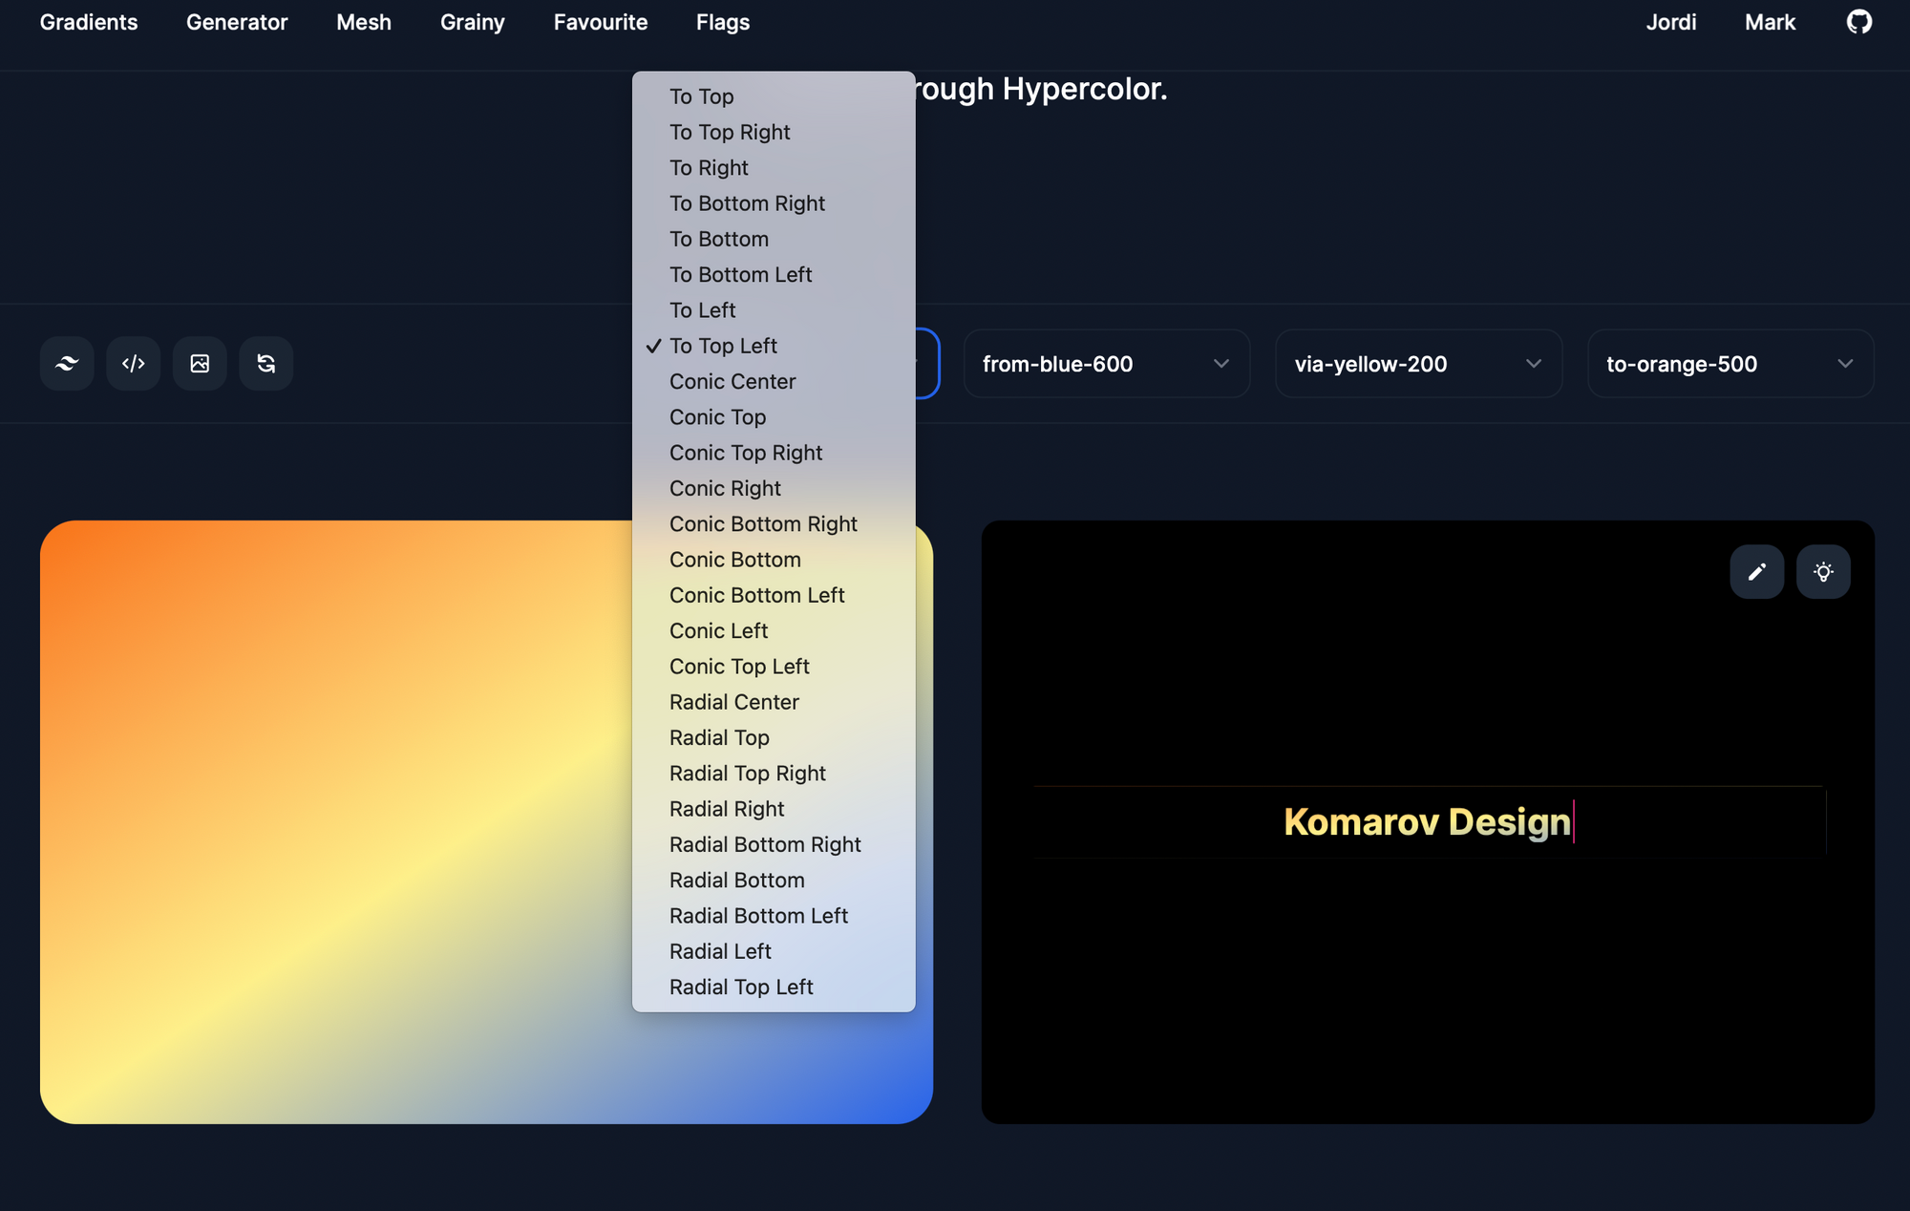The width and height of the screenshot is (1910, 1211).
Task: Click the save image icon
Action: pyautogui.click(x=200, y=363)
